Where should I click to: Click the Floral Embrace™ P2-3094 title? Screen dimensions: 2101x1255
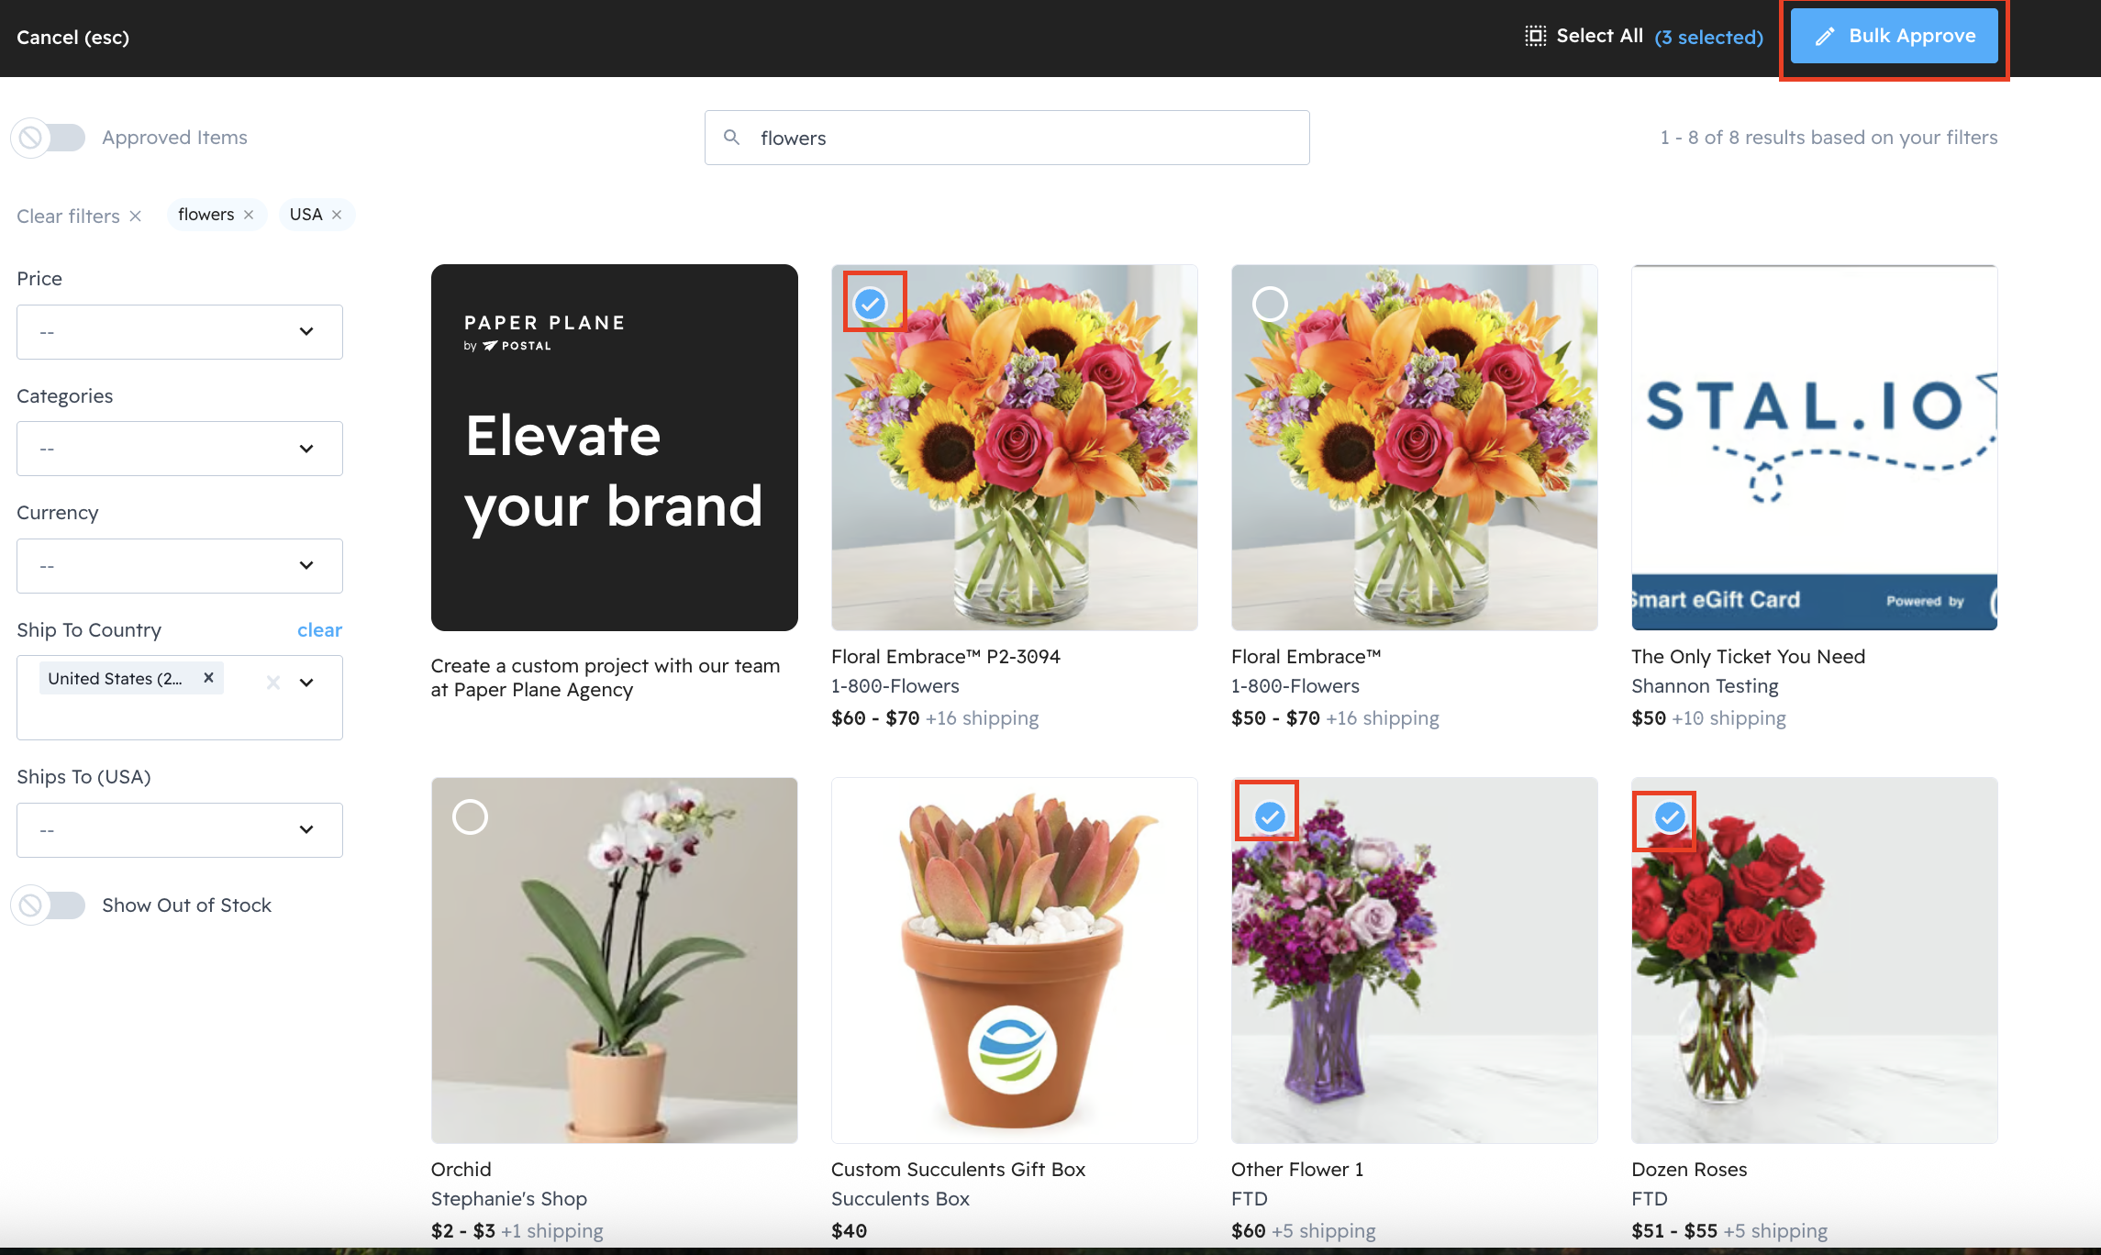(946, 657)
